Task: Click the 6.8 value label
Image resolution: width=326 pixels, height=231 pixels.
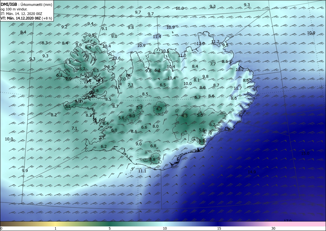Action: (153, 146)
